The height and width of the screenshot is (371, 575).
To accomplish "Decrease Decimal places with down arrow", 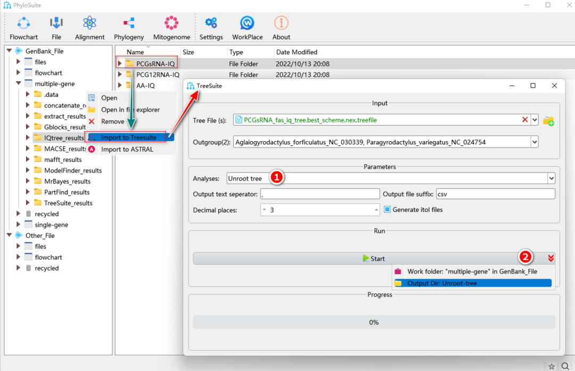I will coord(264,210).
